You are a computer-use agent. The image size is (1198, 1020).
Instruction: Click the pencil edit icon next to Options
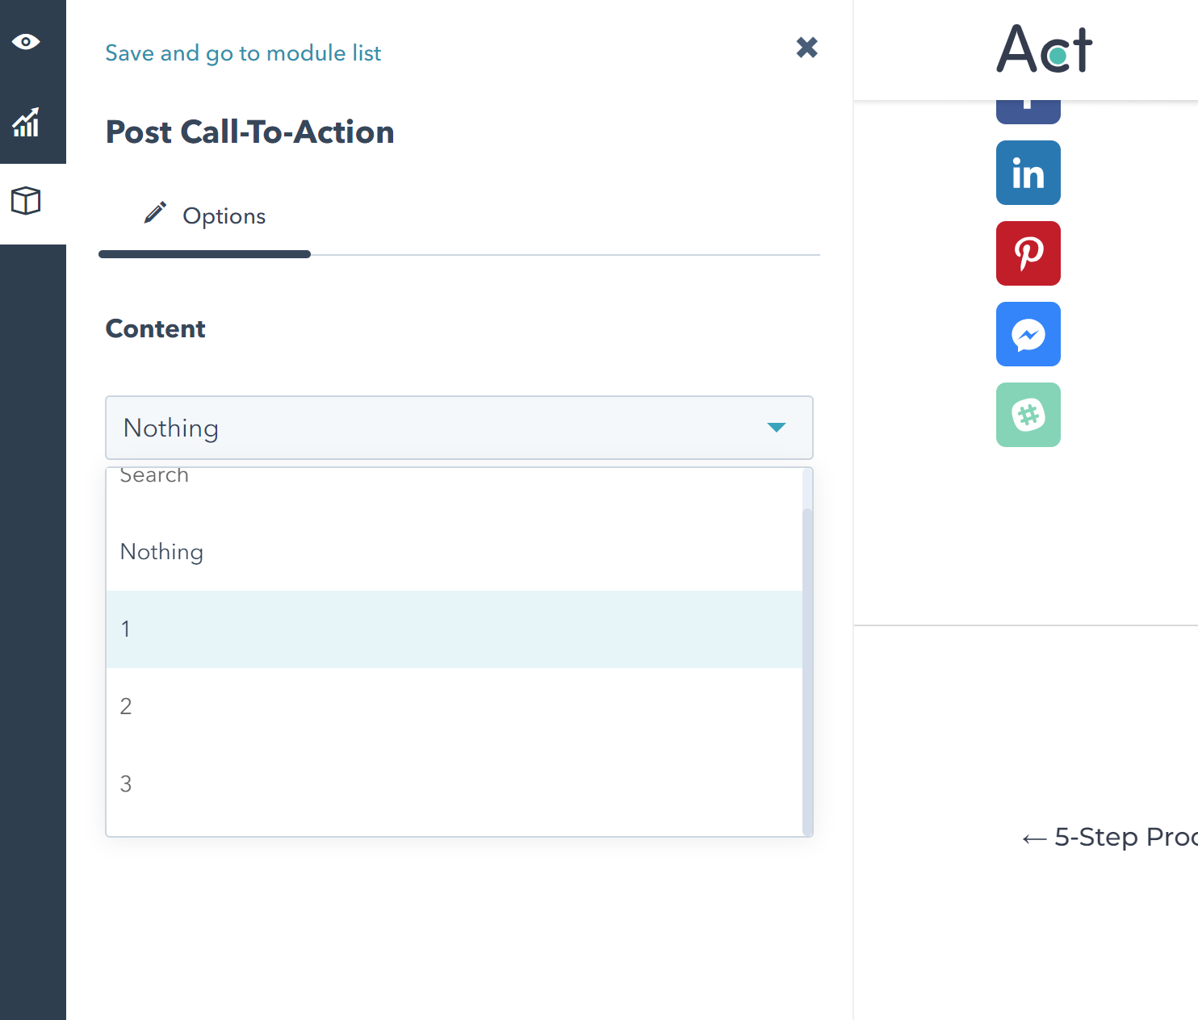tap(154, 212)
